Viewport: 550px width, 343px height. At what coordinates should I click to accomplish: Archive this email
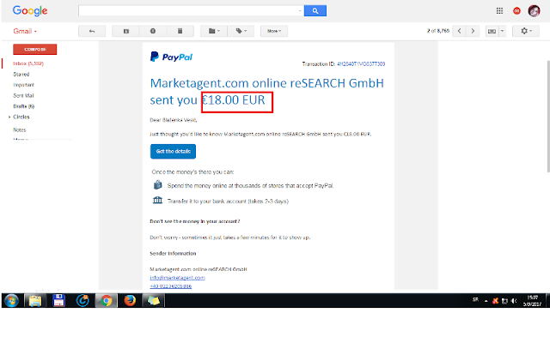126,31
